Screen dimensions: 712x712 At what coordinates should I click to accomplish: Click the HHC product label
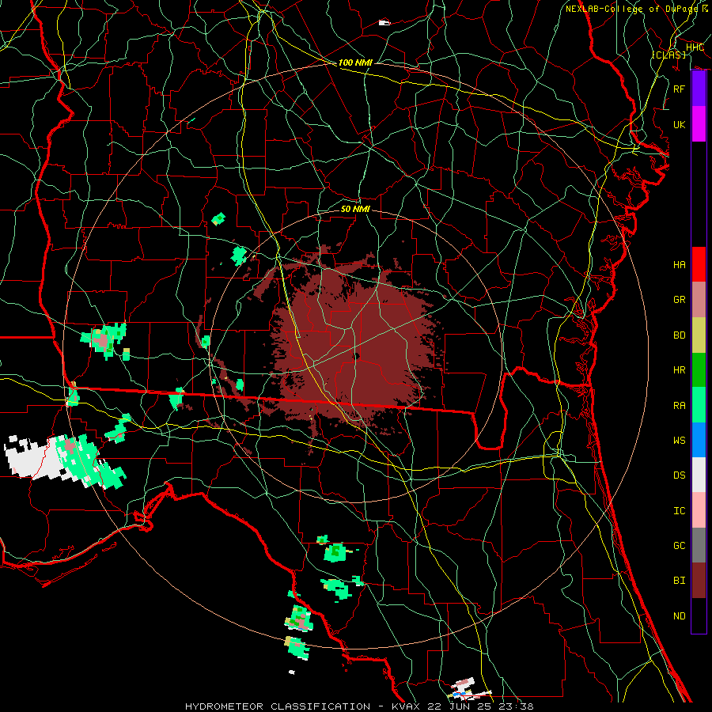[695, 47]
